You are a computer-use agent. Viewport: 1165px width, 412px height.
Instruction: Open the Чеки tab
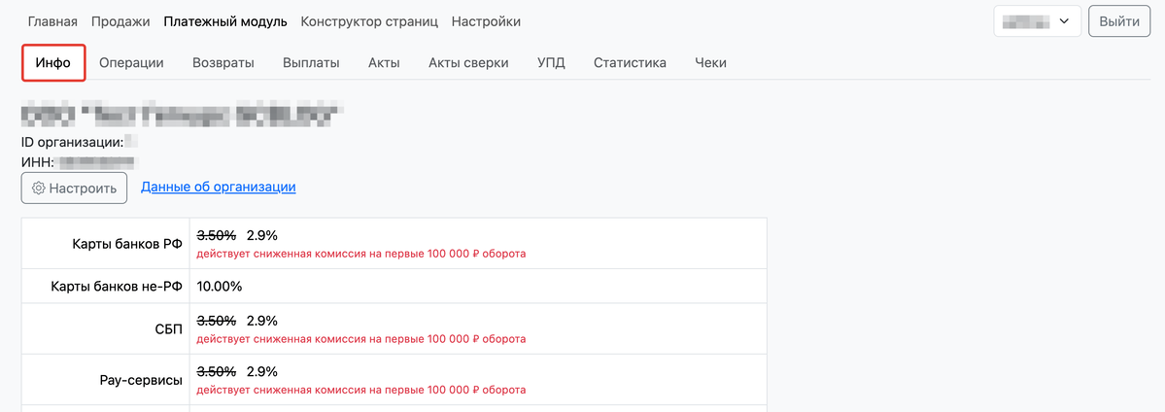710,63
